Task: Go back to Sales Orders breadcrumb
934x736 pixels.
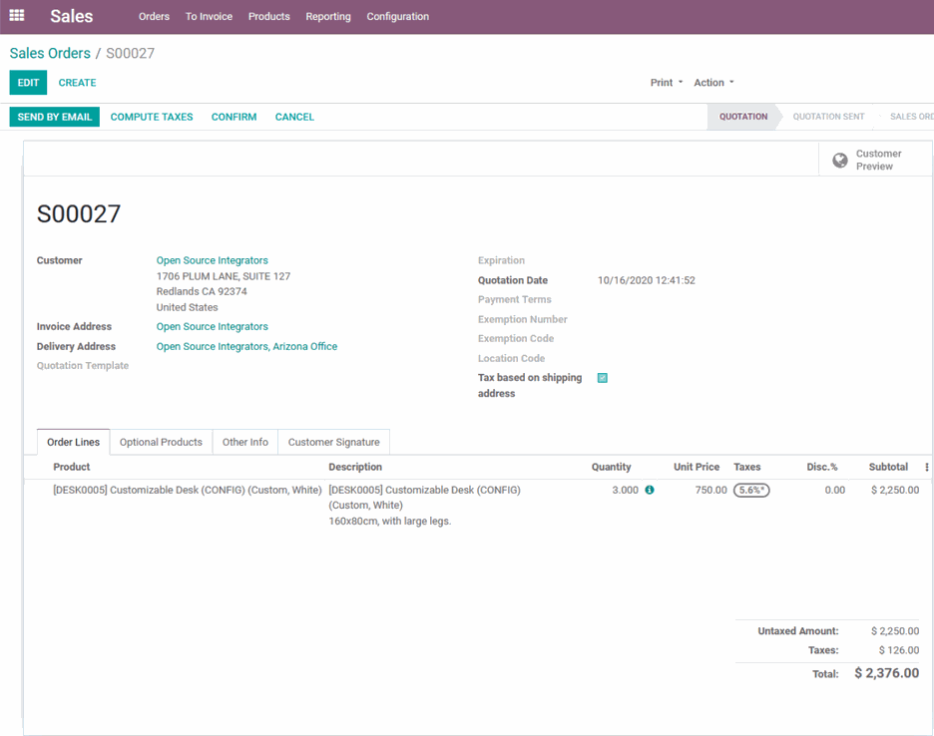Action: [x=50, y=54]
